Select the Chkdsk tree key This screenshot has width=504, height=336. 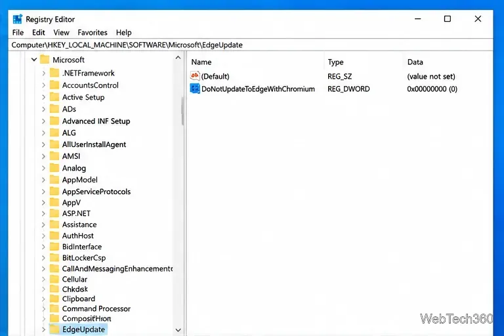pyautogui.click(x=75, y=289)
